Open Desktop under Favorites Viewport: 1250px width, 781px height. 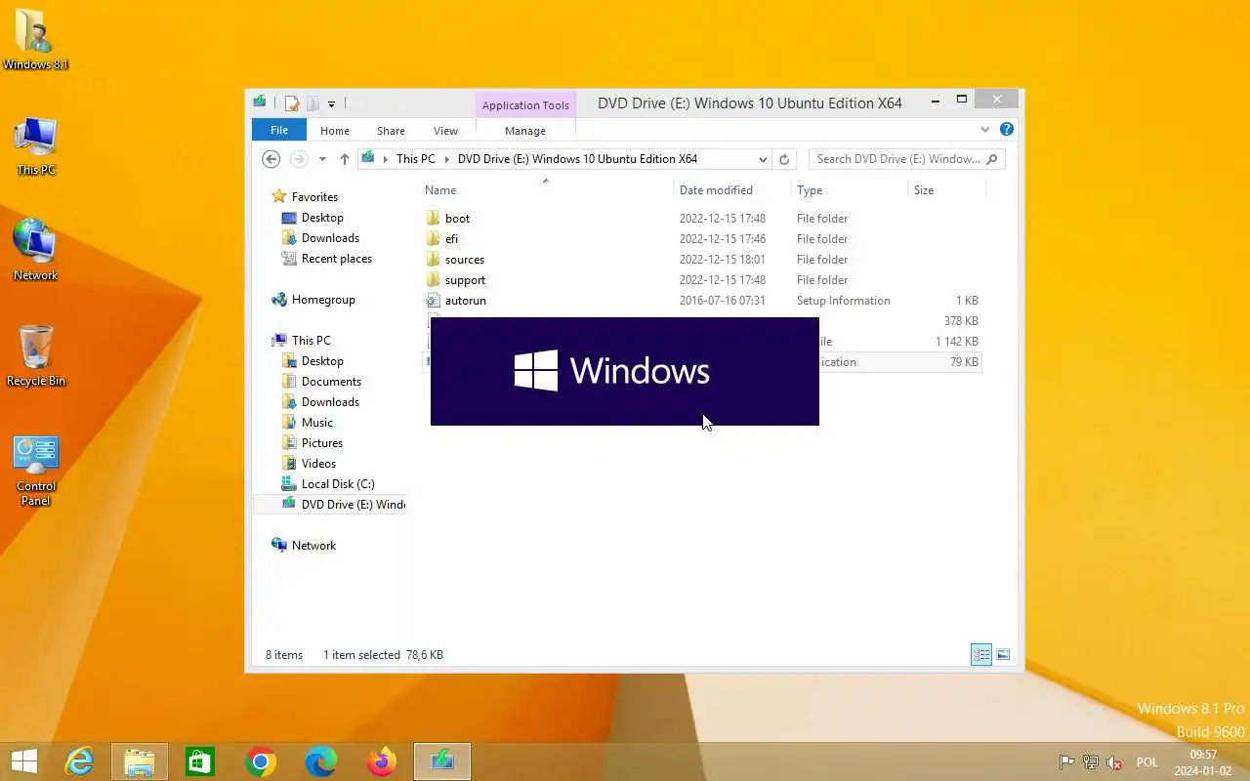click(322, 218)
